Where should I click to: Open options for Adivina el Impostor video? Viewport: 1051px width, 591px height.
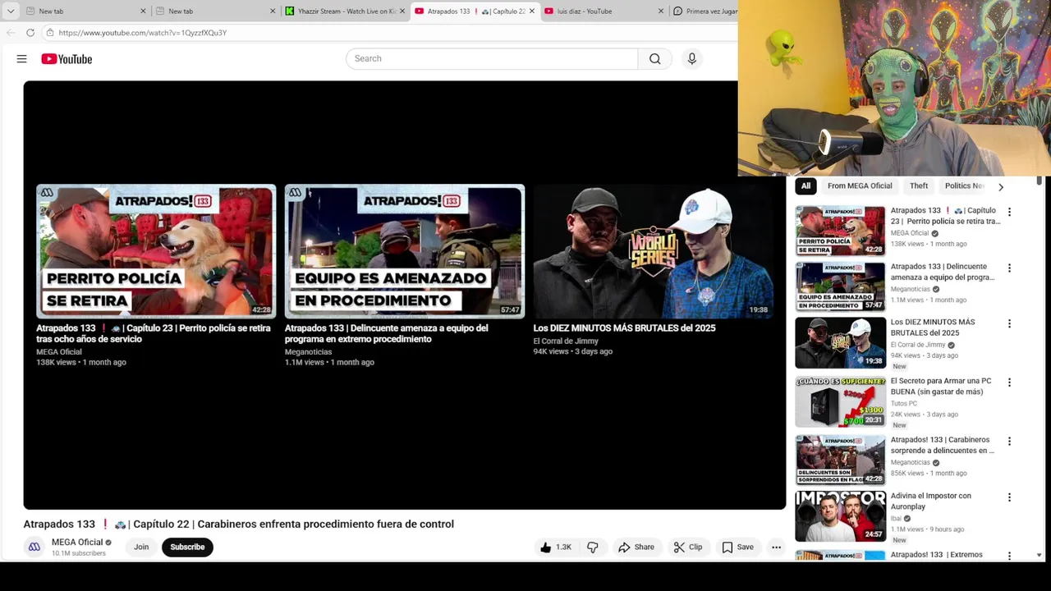point(1009,497)
